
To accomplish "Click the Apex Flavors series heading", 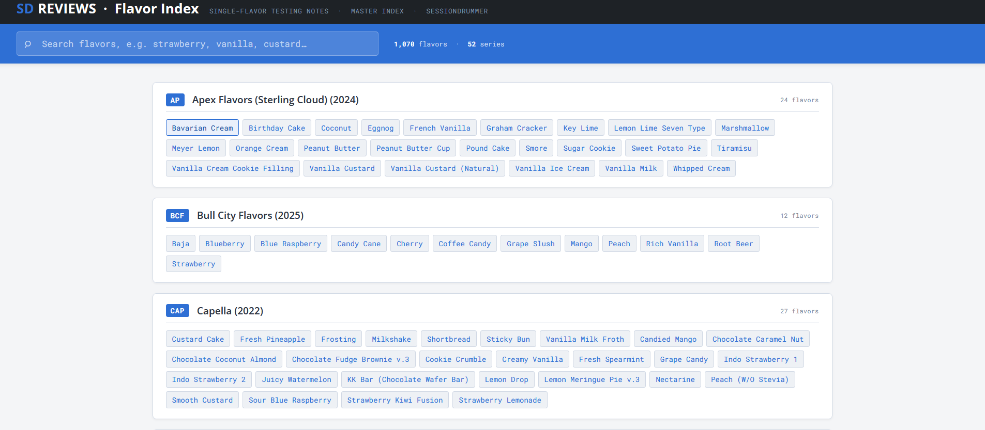I will coord(275,100).
